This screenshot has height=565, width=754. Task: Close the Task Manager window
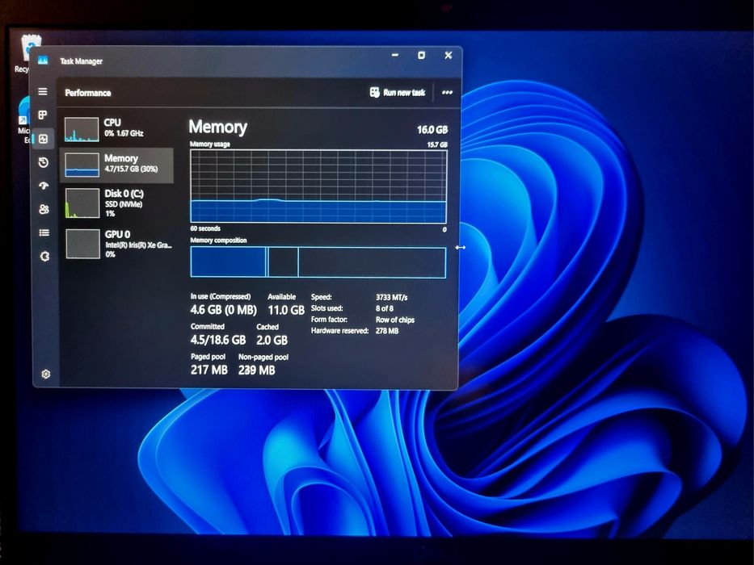pos(449,55)
